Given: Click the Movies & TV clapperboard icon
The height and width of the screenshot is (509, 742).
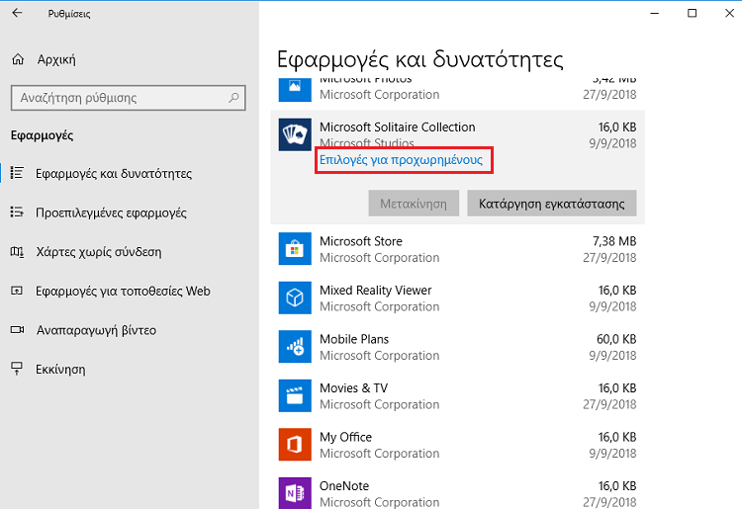Looking at the screenshot, I should tap(295, 395).
